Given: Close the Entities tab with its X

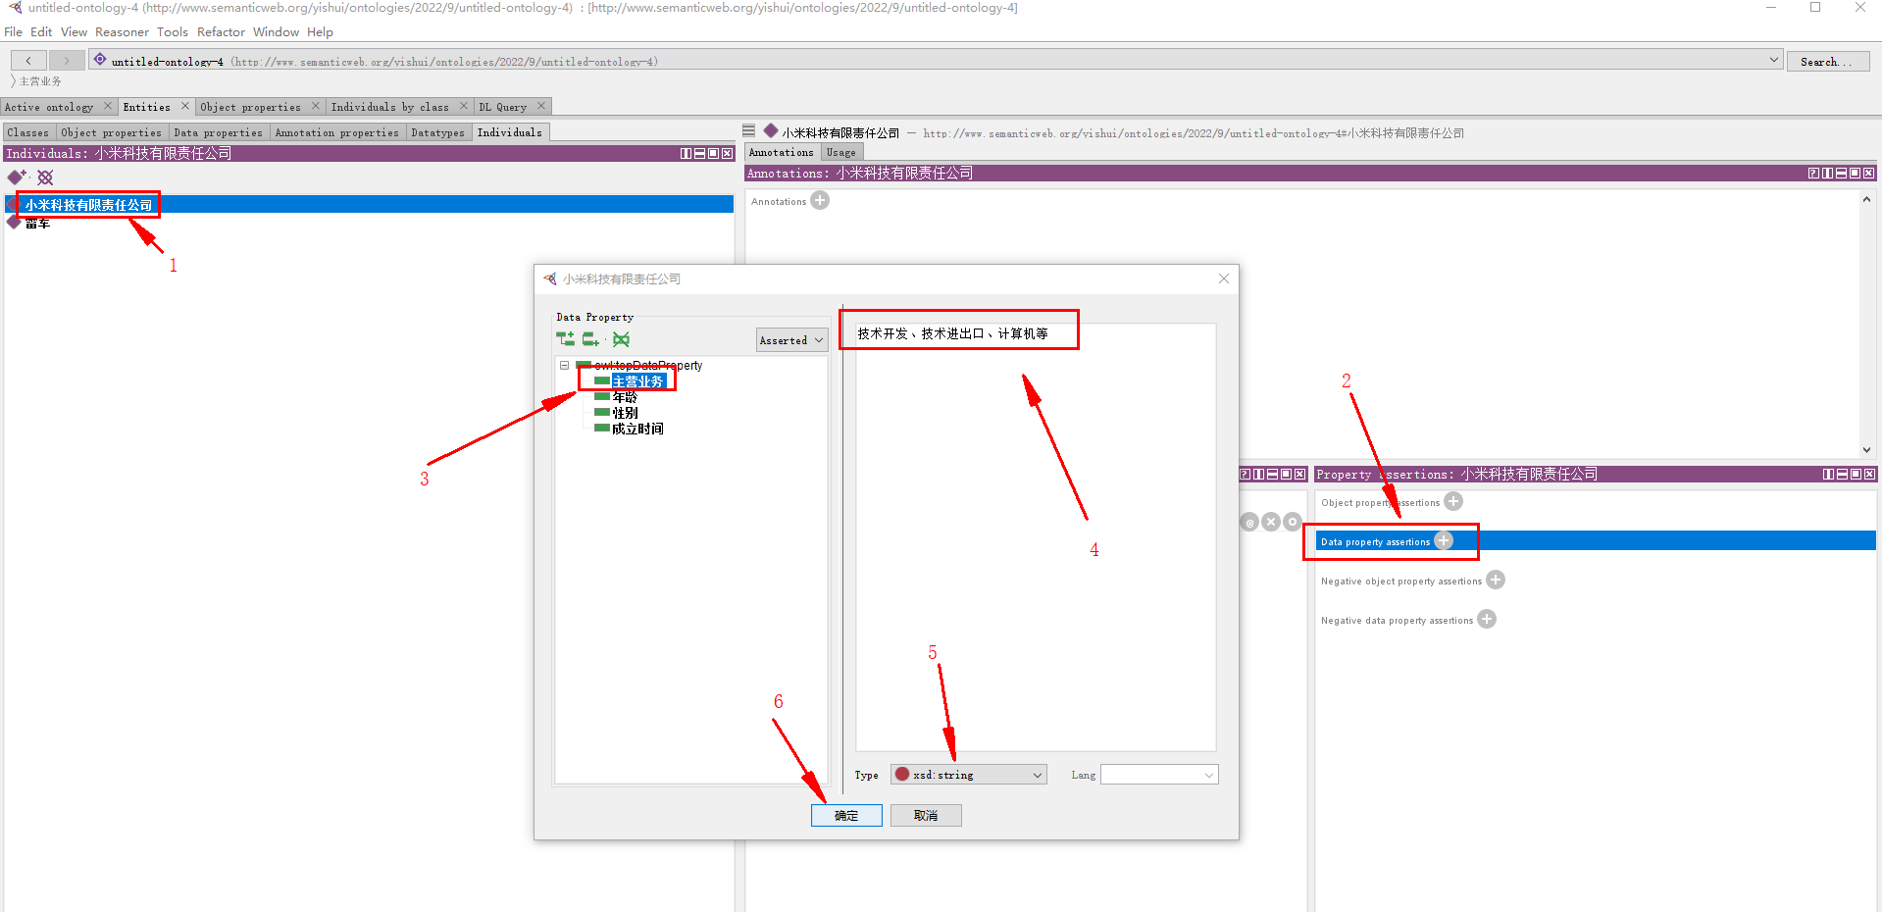Looking at the screenshot, I should tap(184, 106).
